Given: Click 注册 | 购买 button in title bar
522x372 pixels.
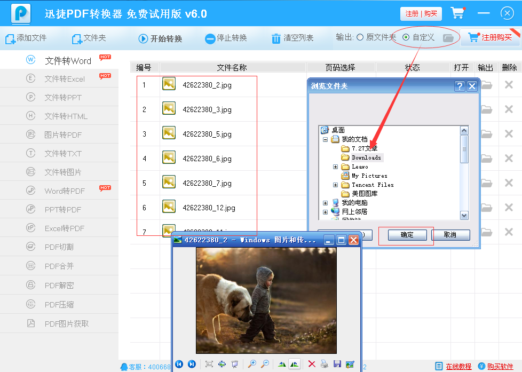Looking at the screenshot, I should [x=421, y=14].
